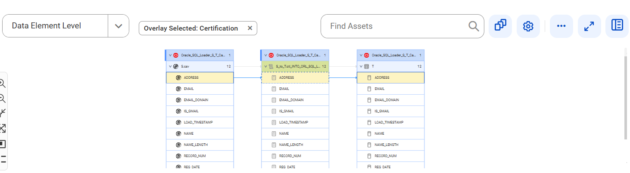Select RECORD_NUM in the S.csv node
Image resolution: width=630 pixels, height=173 pixels.
coord(200,156)
